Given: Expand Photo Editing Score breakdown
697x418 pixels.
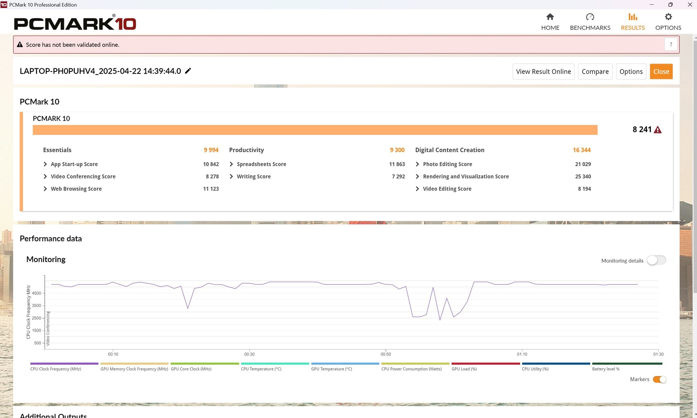Looking at the screenshot, I should 417,164.
